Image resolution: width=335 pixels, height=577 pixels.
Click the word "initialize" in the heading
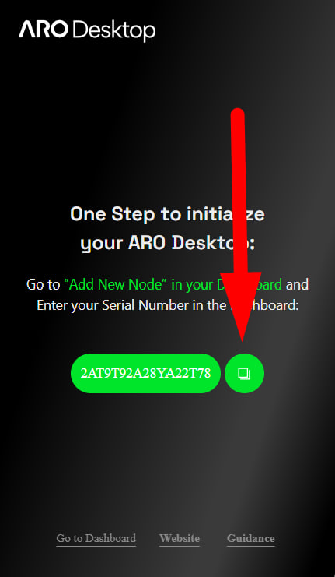click(226, 214)
